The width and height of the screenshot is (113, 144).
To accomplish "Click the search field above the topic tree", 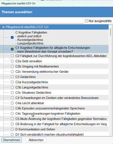I will 42,21.
